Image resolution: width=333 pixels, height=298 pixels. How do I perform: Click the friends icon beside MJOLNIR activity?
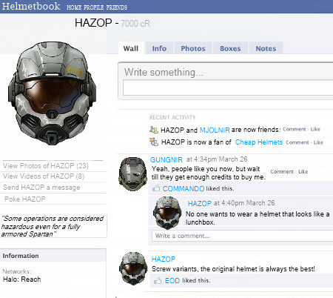(x=154, y=130)
